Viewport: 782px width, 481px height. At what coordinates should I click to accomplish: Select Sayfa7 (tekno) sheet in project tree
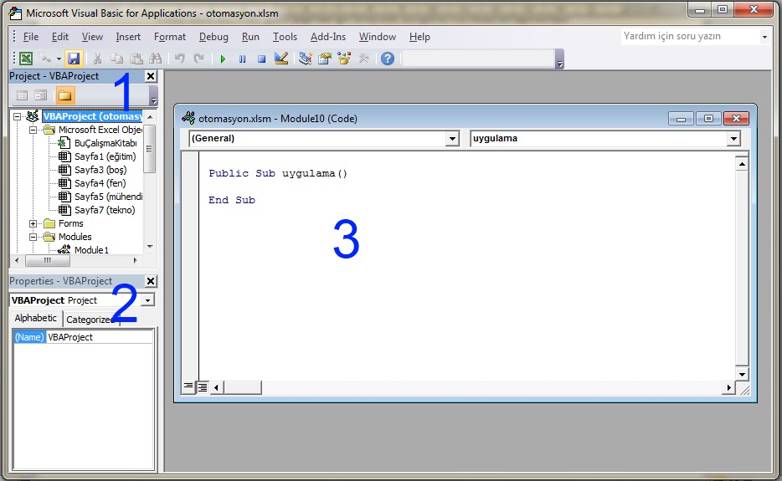tap(104, 210)
